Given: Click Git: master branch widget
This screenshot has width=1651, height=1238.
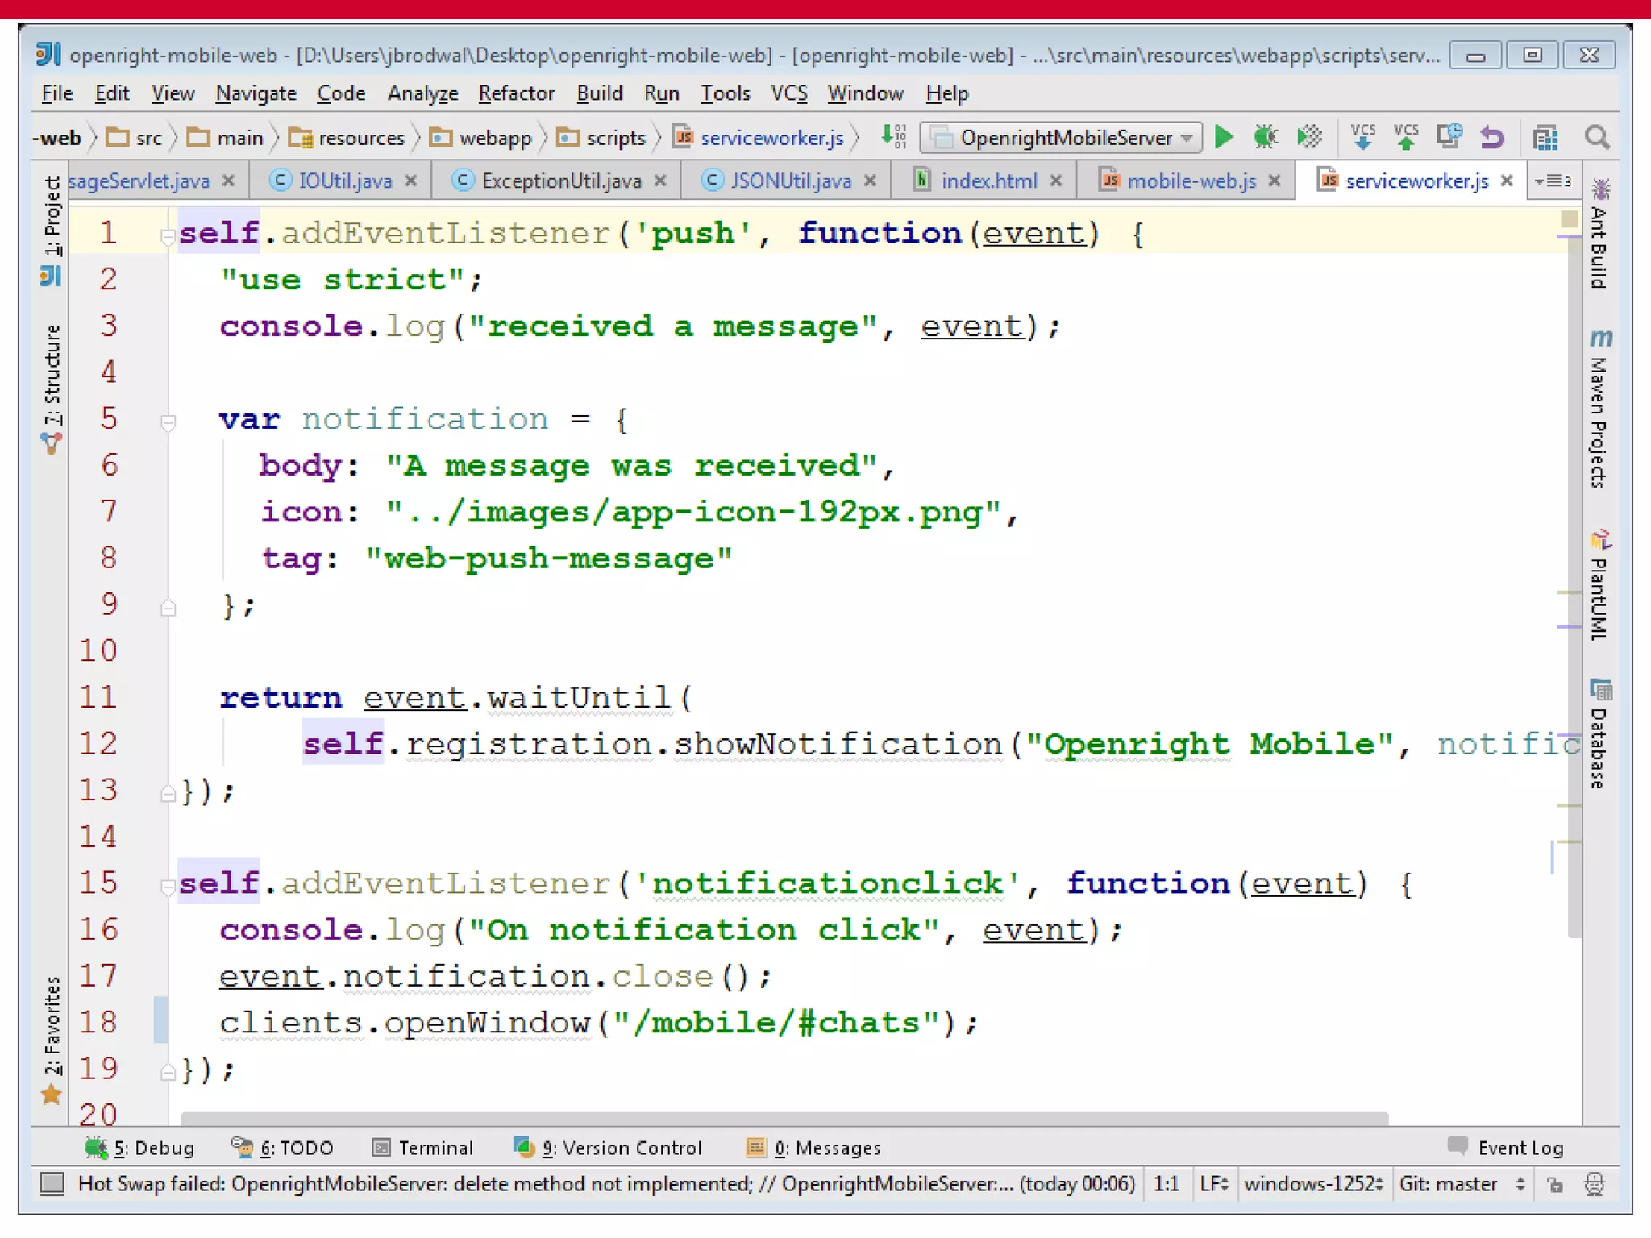Looking at the screenshot, I should pos(1461,1184).
